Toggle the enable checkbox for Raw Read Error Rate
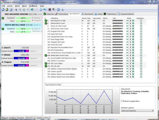Viewport: 159px width, 120px height. tap(141, 21)
